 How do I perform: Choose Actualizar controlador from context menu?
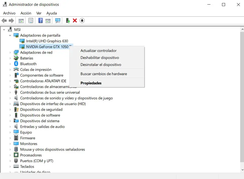click(x=99, y=51)
